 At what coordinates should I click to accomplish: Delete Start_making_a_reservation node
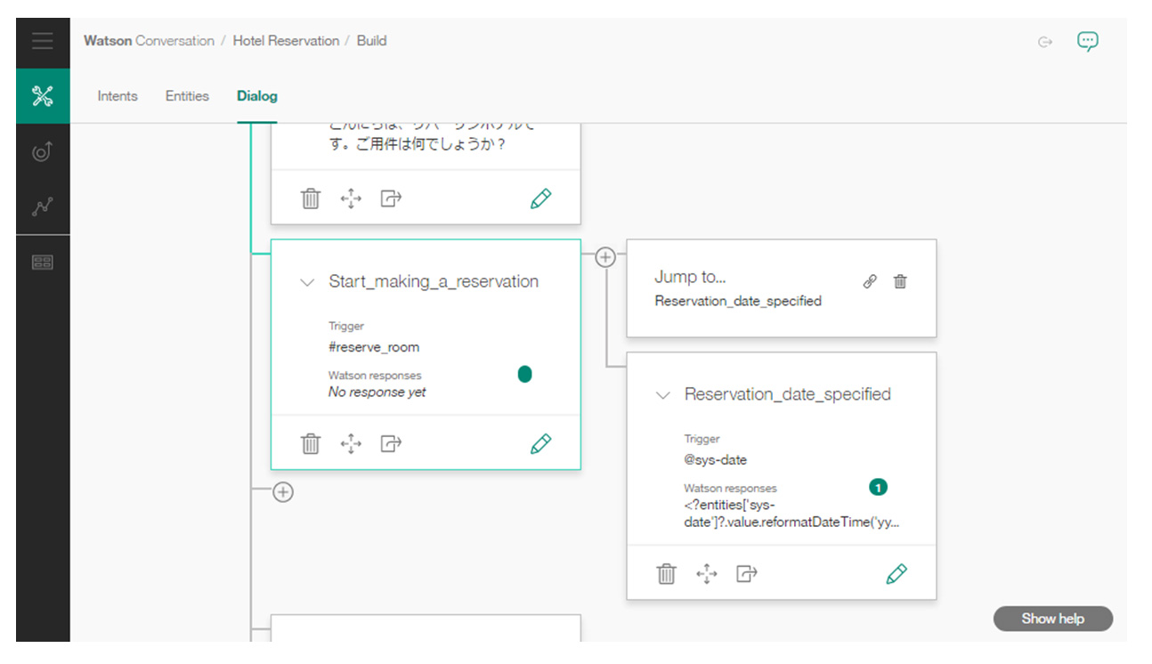click(x=310, y=443)
